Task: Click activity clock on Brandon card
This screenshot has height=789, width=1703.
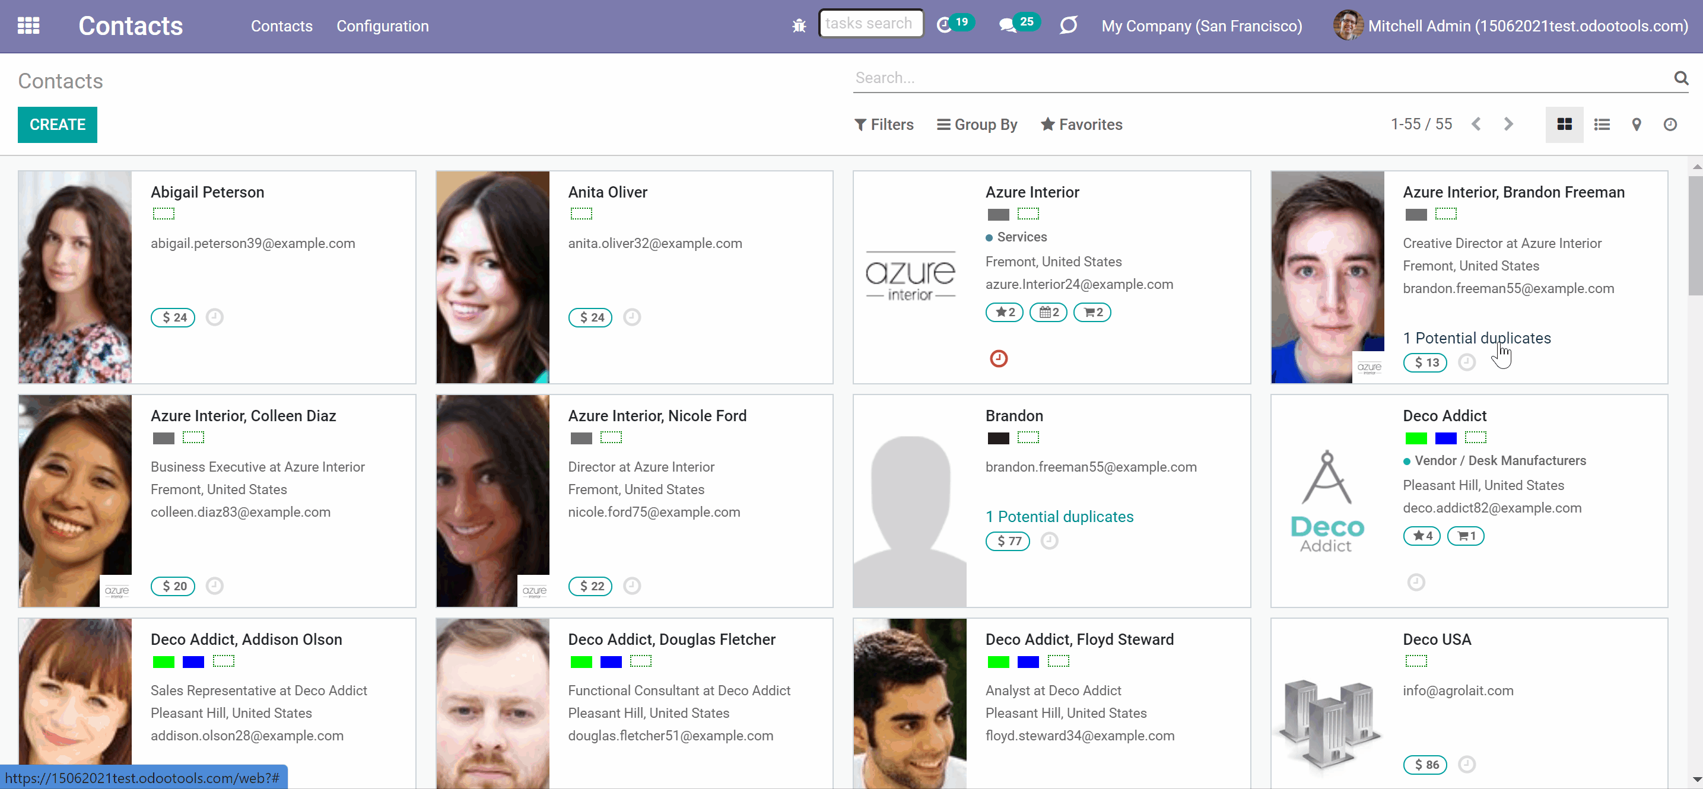Action: [1049, 540]
